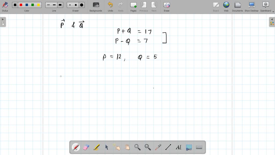Select the red stylus color
Image resolution: width=275 pixels, height=155 pixels.
21,5
